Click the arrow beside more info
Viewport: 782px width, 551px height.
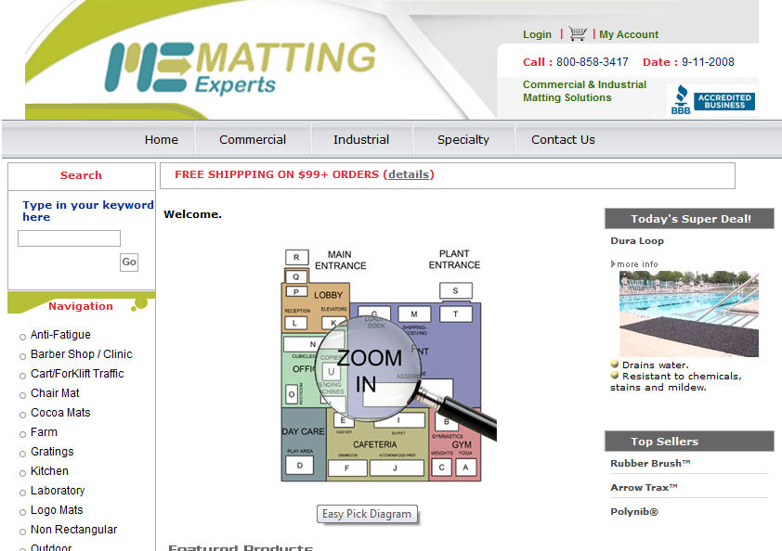(613, 264)
